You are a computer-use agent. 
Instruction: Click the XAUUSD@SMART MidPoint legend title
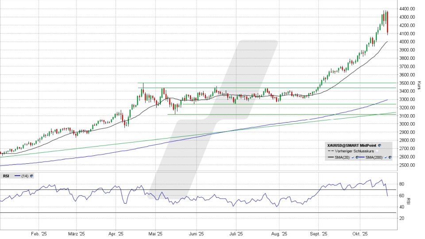(352, 145)
